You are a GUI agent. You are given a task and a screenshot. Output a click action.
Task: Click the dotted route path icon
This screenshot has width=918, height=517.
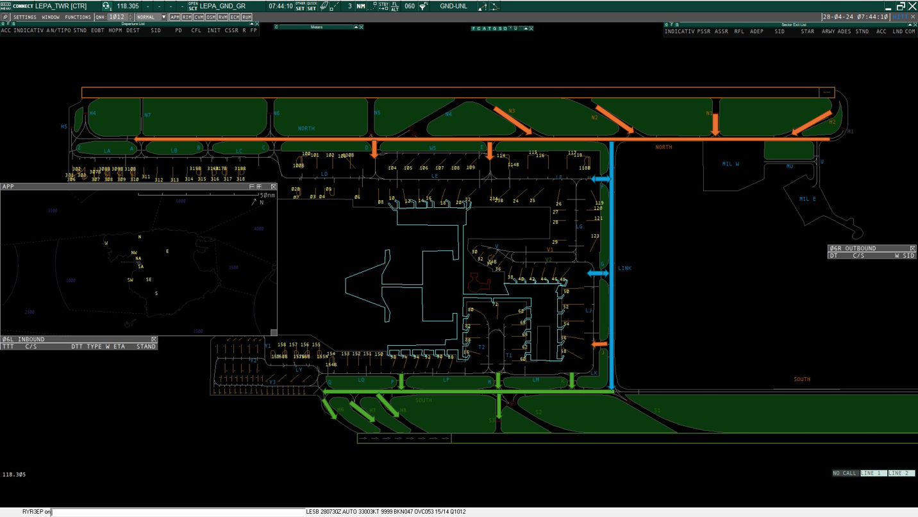(x=495, y=6)
